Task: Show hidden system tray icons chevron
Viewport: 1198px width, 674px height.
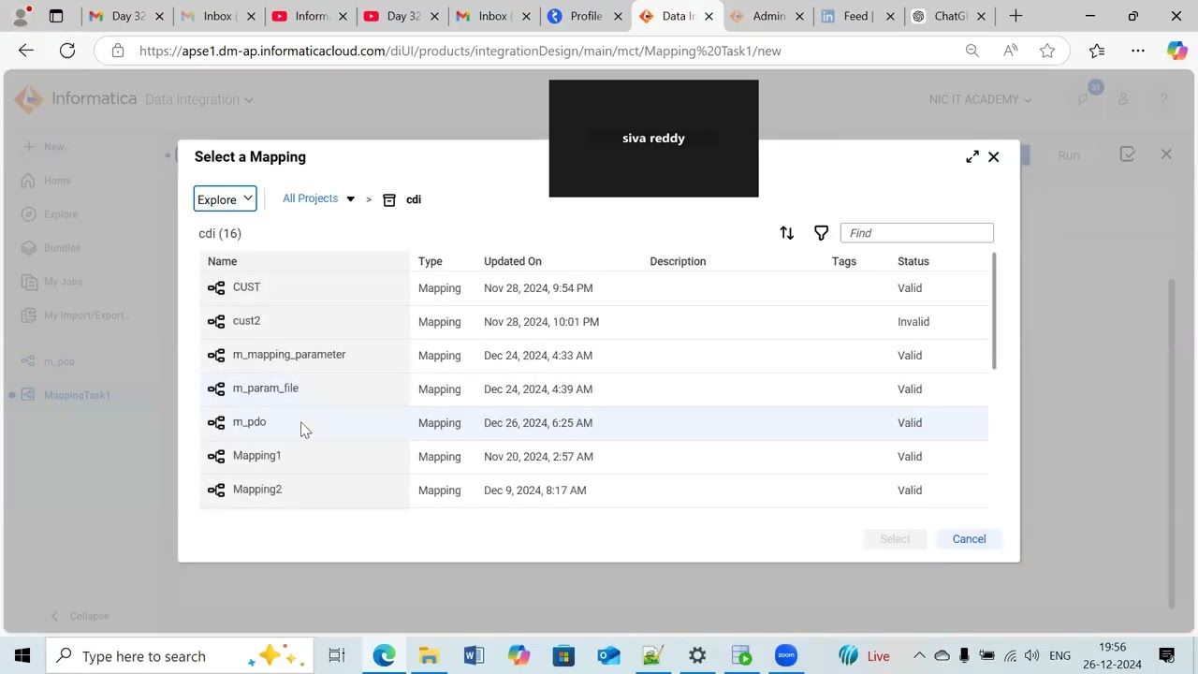Action: click(919, 656)
